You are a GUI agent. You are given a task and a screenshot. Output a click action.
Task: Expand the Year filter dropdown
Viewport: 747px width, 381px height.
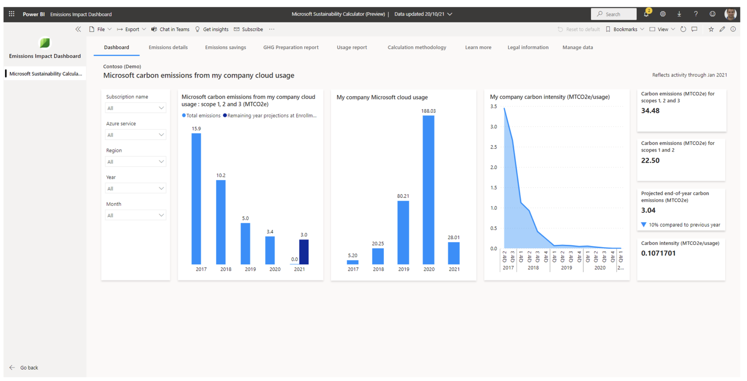tap(135, 188)
